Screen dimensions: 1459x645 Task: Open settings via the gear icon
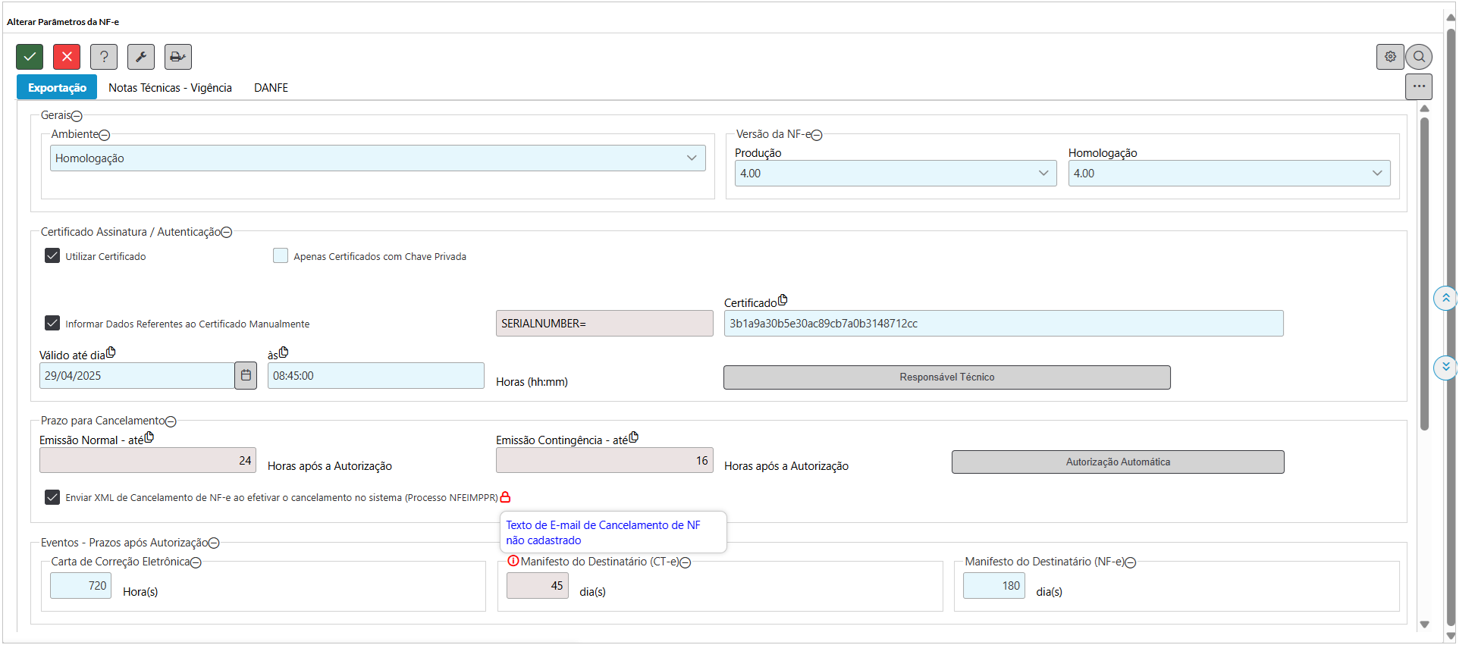tap(1390, 57)
